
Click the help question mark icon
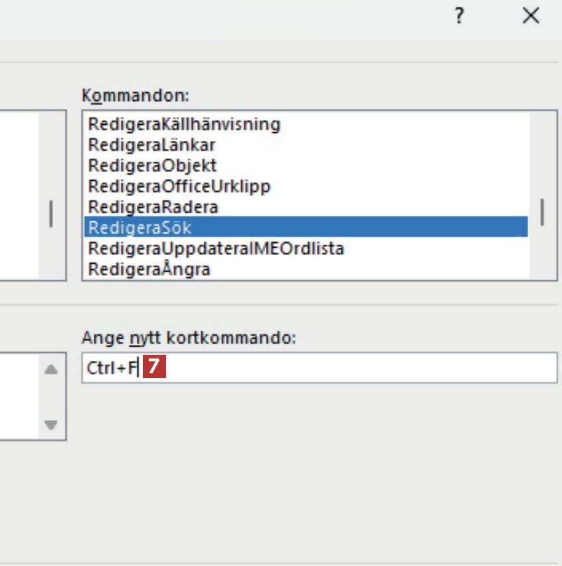point(458,17)
